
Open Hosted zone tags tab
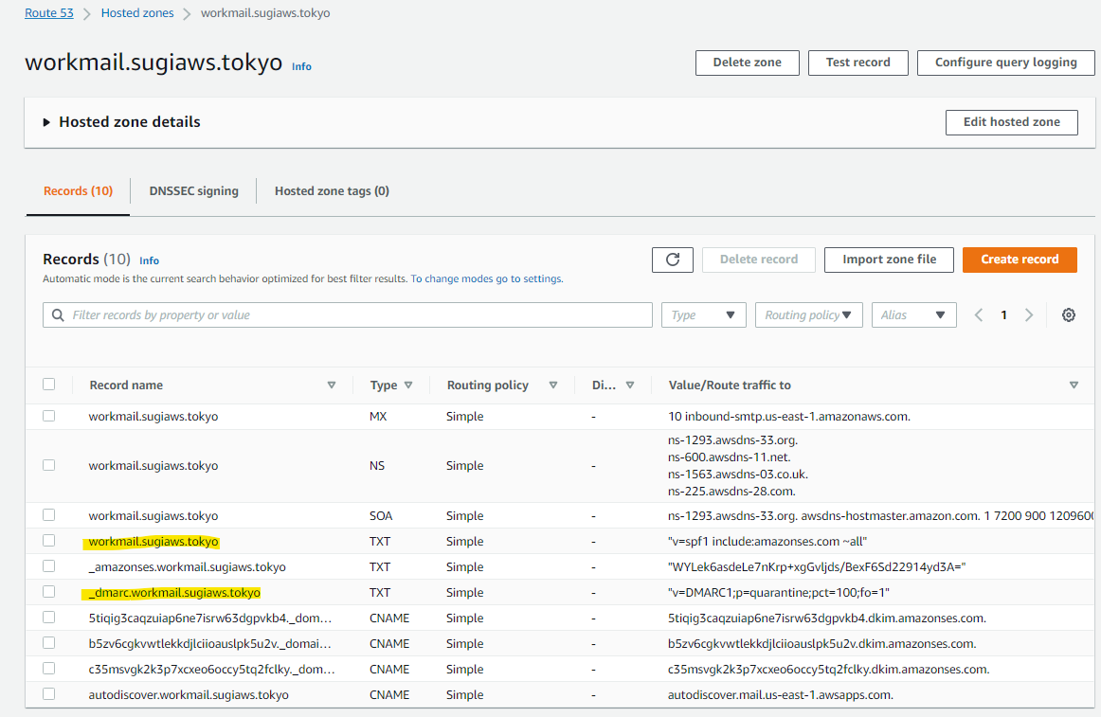click(x=332, y=191)
